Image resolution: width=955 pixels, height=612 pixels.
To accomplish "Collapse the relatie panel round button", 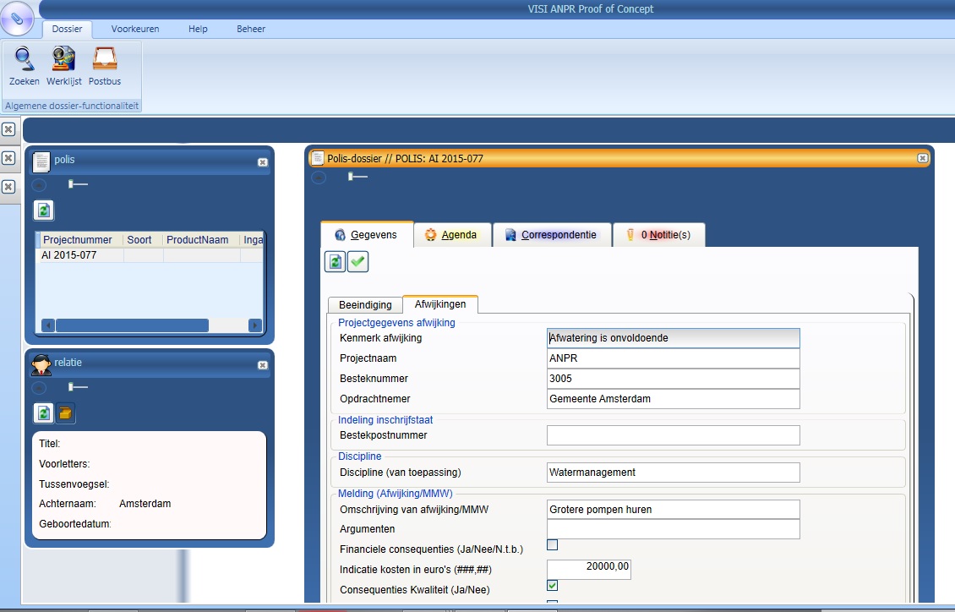I will 39,387.
